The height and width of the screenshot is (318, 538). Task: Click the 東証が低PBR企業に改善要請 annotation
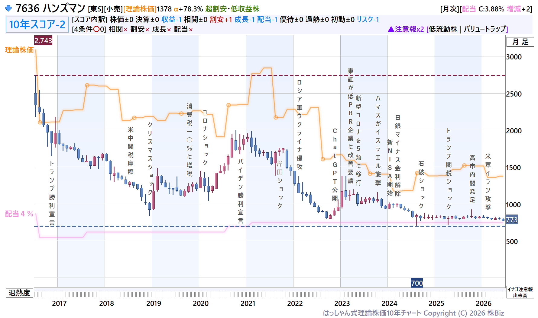coord(351,126)
